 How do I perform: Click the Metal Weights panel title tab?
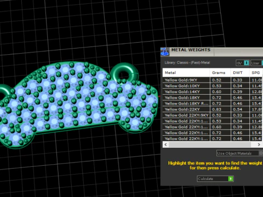[191, 50]
